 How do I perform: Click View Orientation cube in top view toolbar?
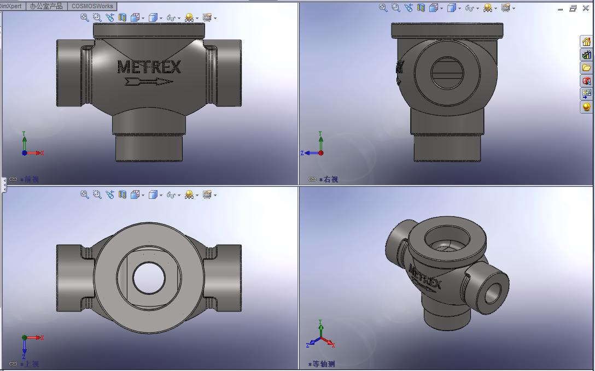(x=135, y=195)
